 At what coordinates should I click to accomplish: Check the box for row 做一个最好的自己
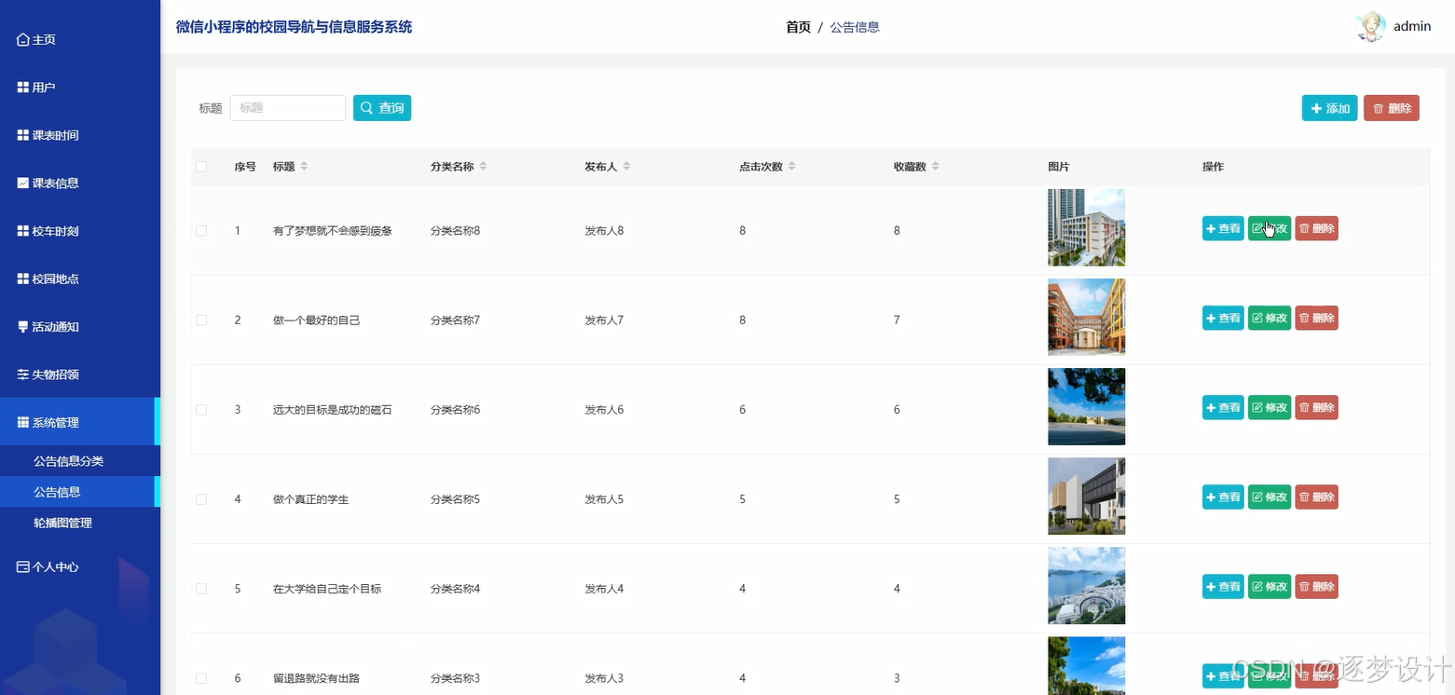(201, 320)
